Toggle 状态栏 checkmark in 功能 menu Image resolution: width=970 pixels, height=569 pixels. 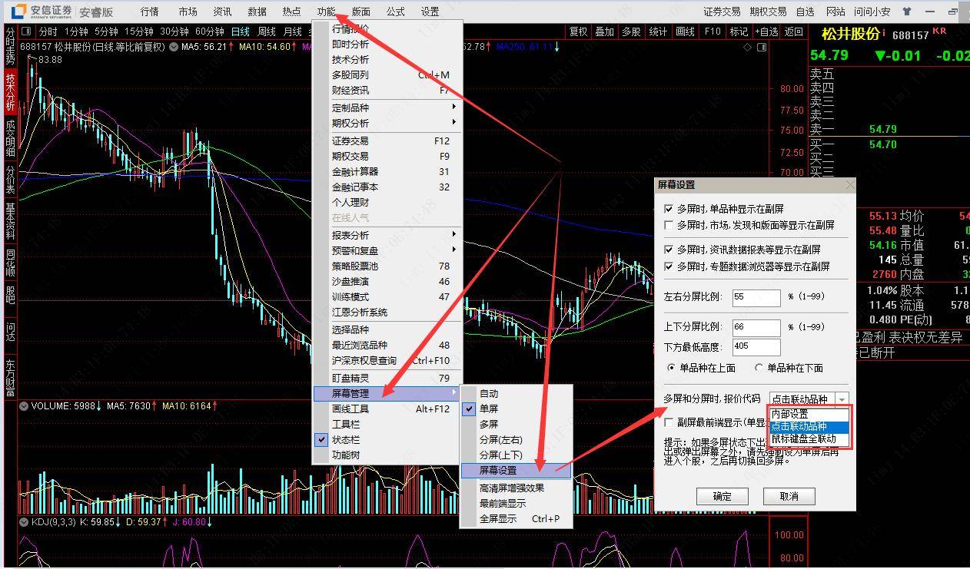tap(322, 439)
